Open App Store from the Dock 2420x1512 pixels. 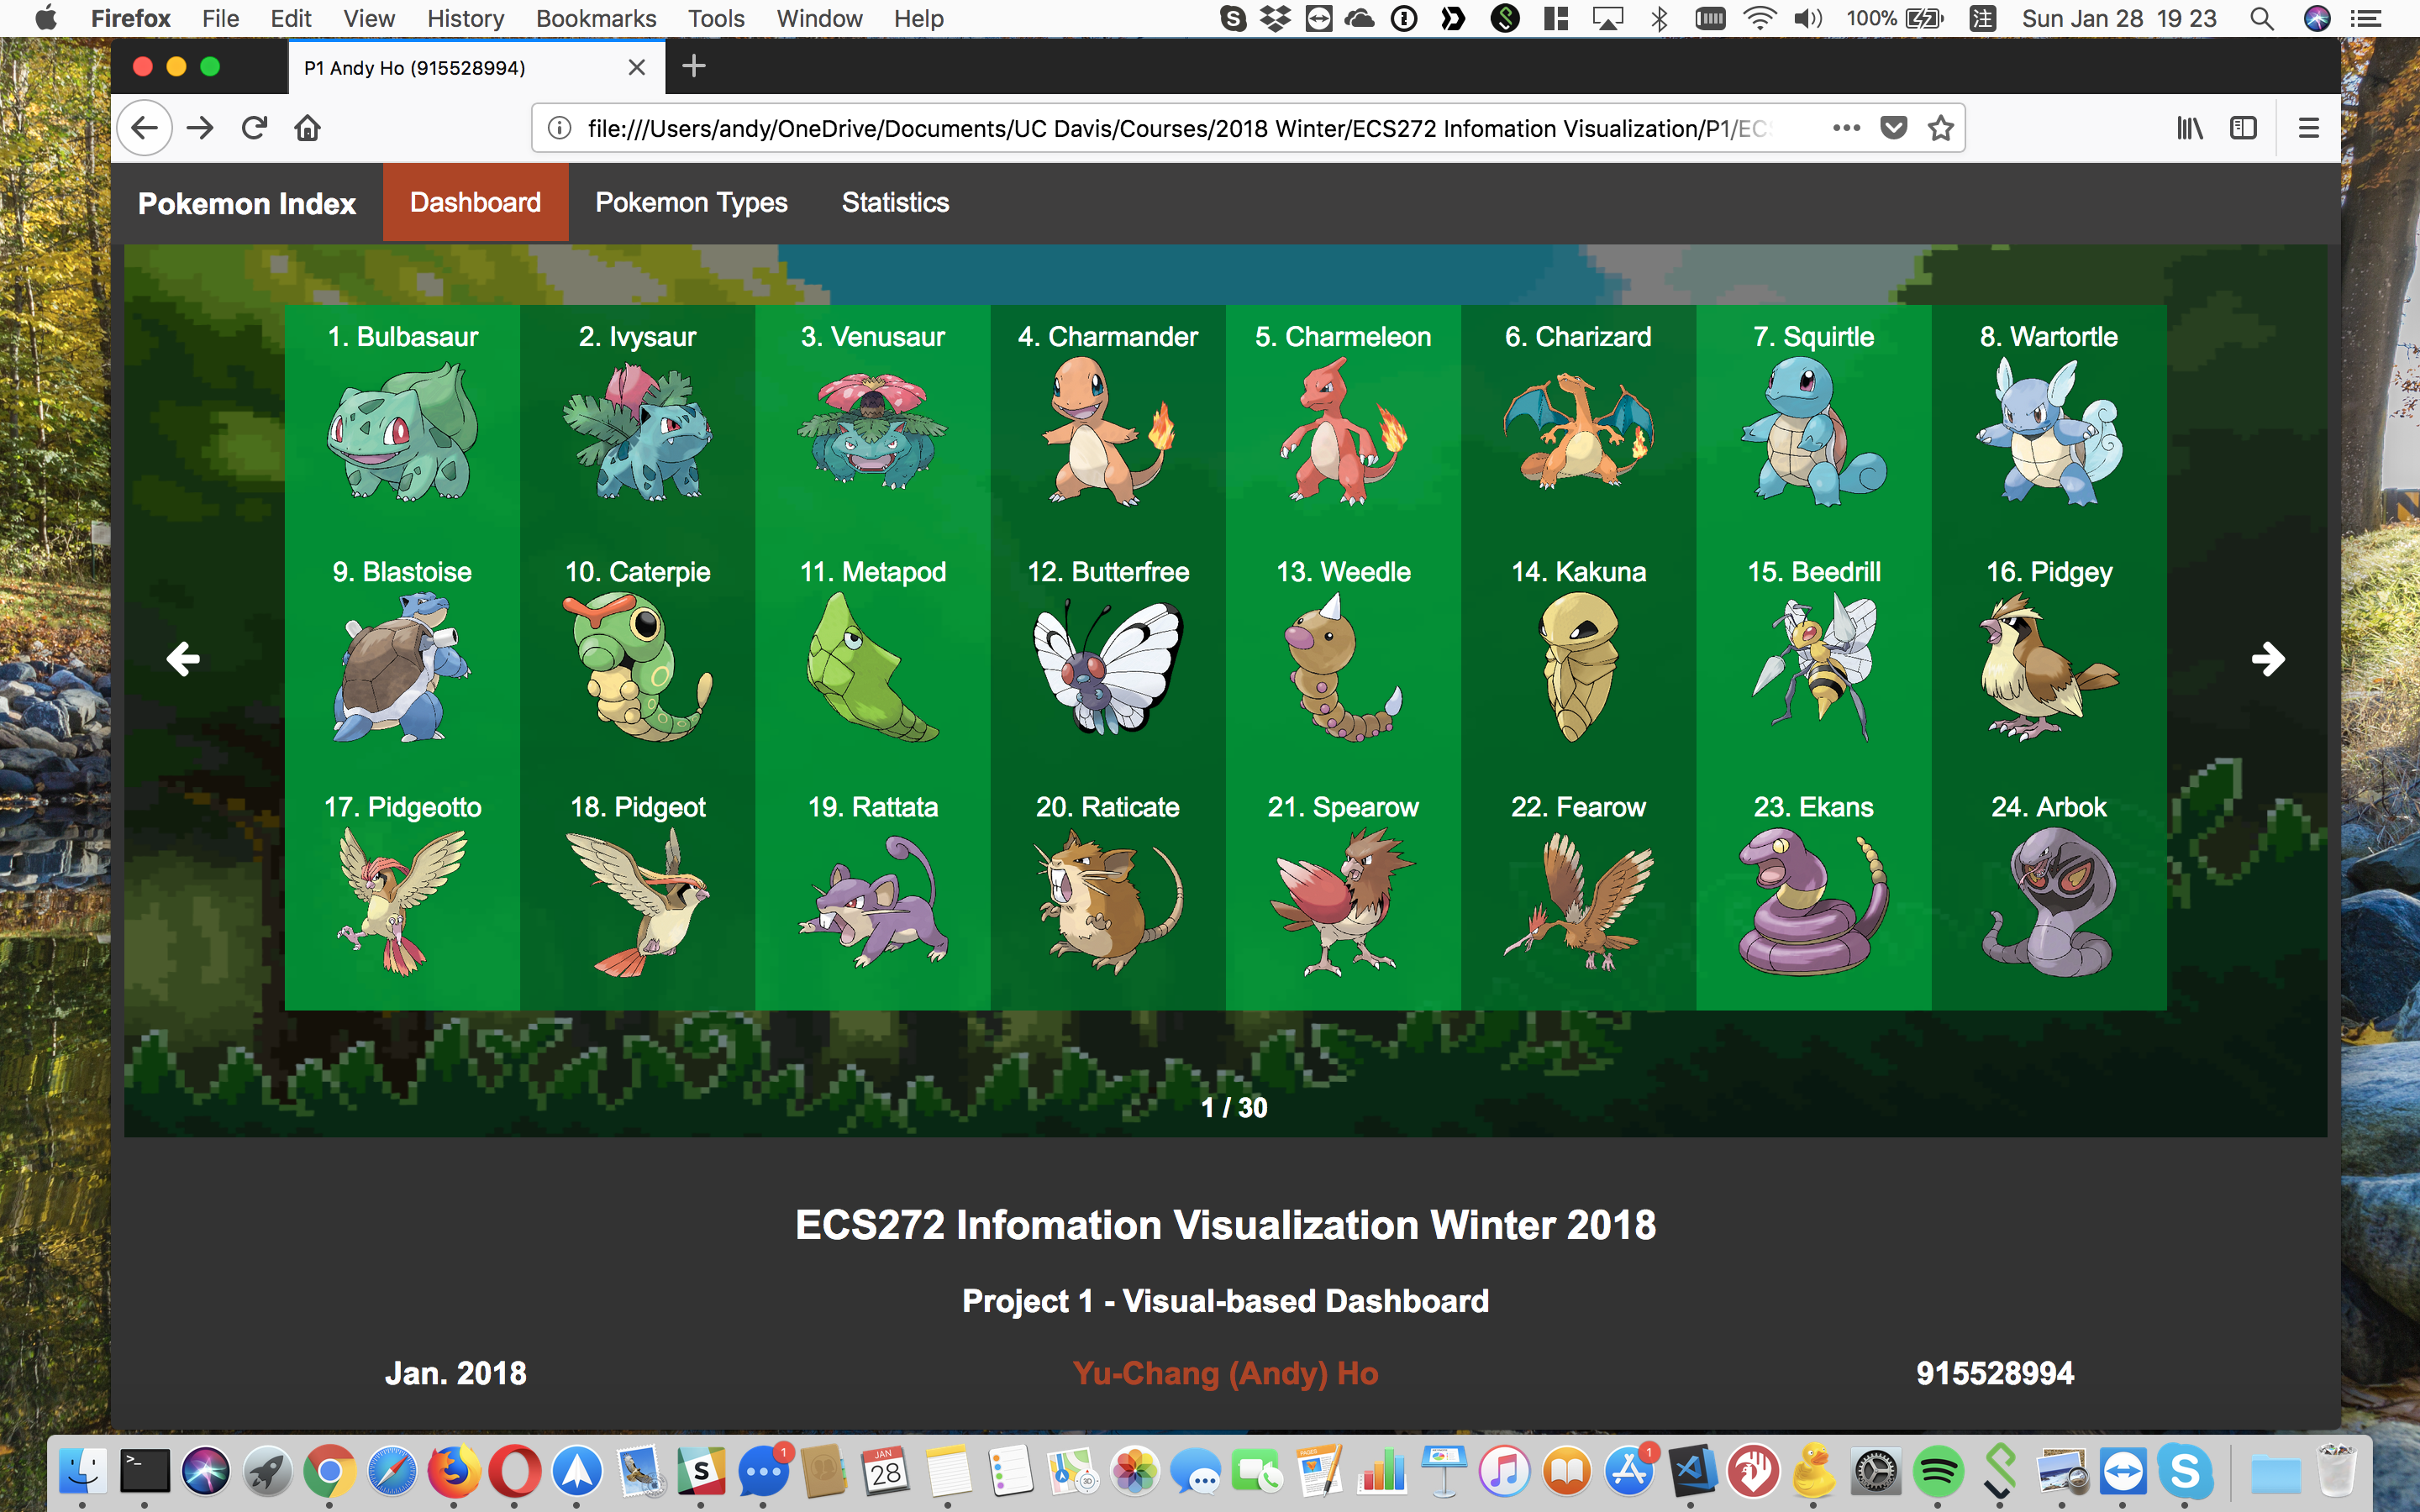pos(1629,1472)
